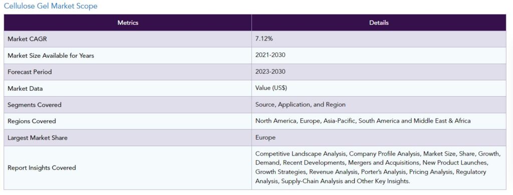513x195 pixels.
Task: Click the Market Data row label
Action: 25,89
